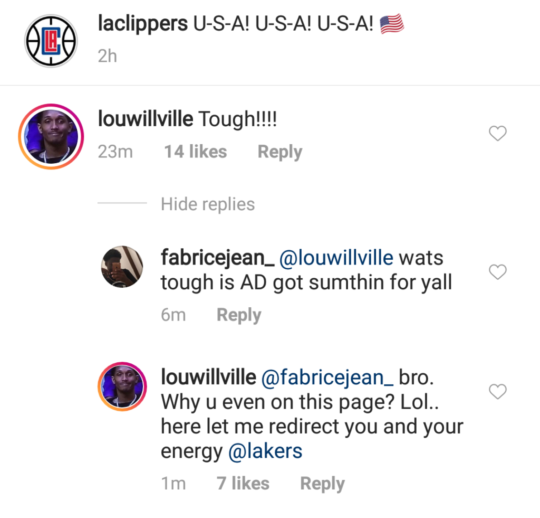Screen dimensions: 540x518
Task: Open louwillville username on Tough comment
Action: coord(146,119)
